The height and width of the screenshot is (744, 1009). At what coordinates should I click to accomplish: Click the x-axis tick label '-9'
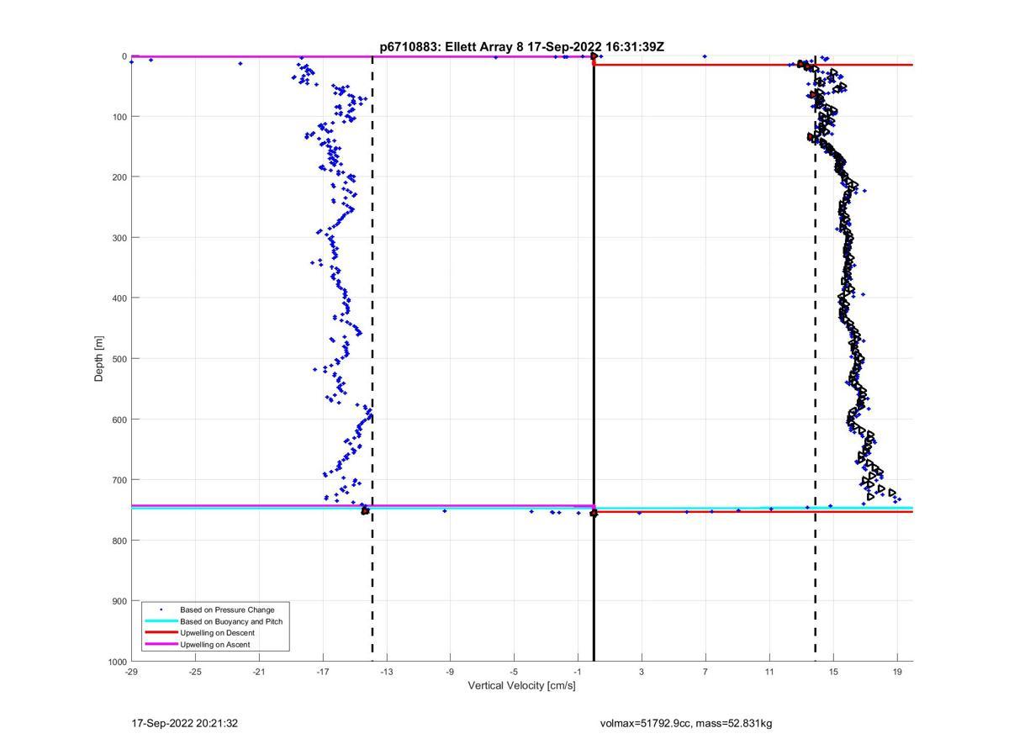(x=450, y=672)
